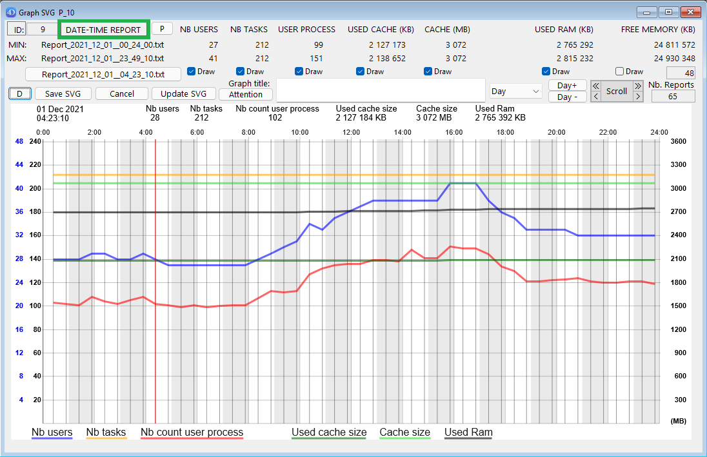
Task: Click Save SVG button
Action: pyautogui.click(x=63, y=94)
